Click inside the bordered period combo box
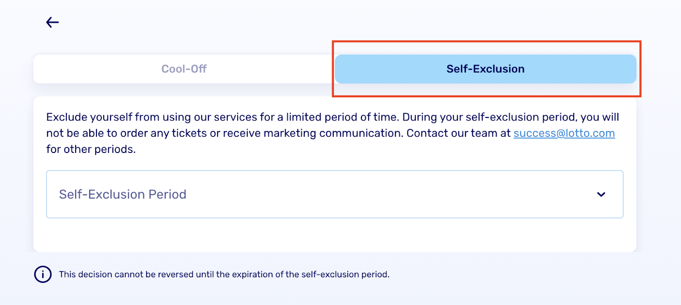681x305 pixels. (335, 194)
